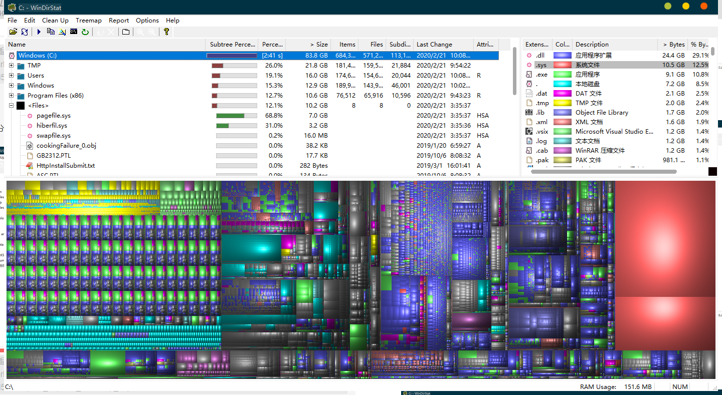Click the blue play arrow Open Item icon
Viewport: 722px width, 395px height.
(x=39, y=32)
